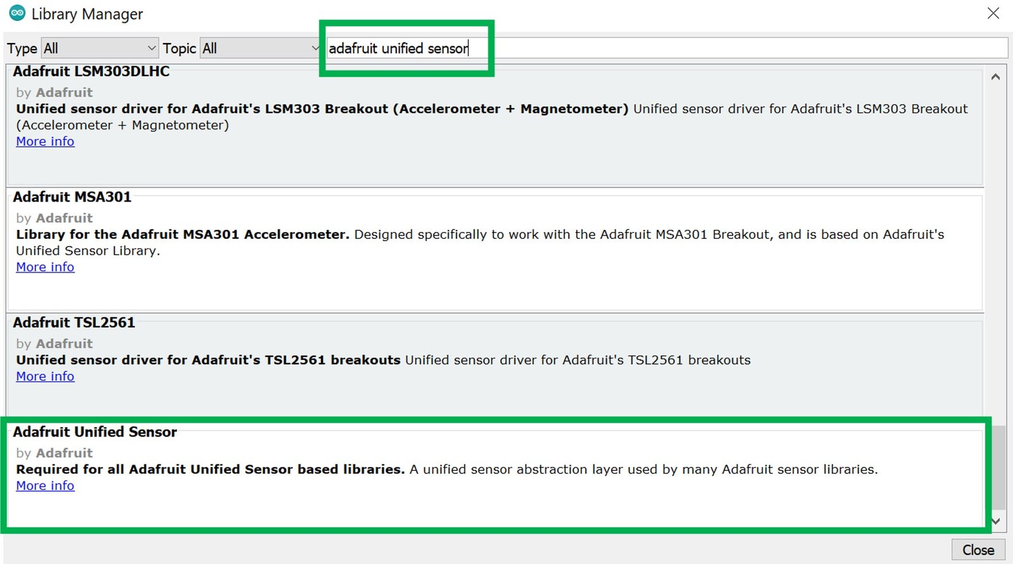This screenshot has height=564, width=1013.
Task: Select the Adafruit Unified Sensor library title
Action: (95, 432)
